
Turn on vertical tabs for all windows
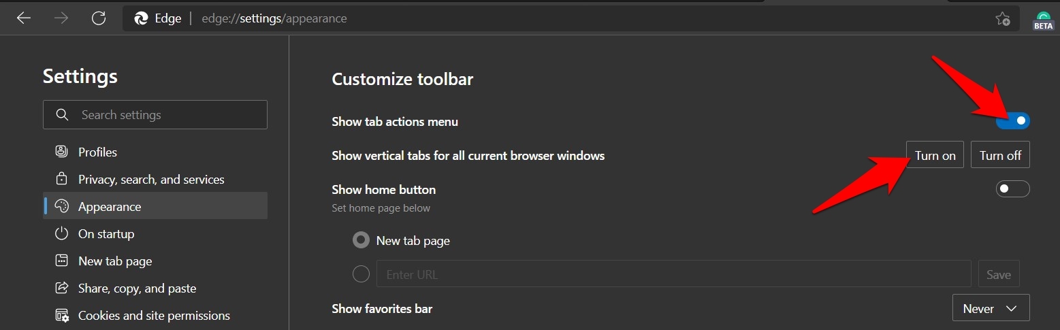click(x=935, y=155)
